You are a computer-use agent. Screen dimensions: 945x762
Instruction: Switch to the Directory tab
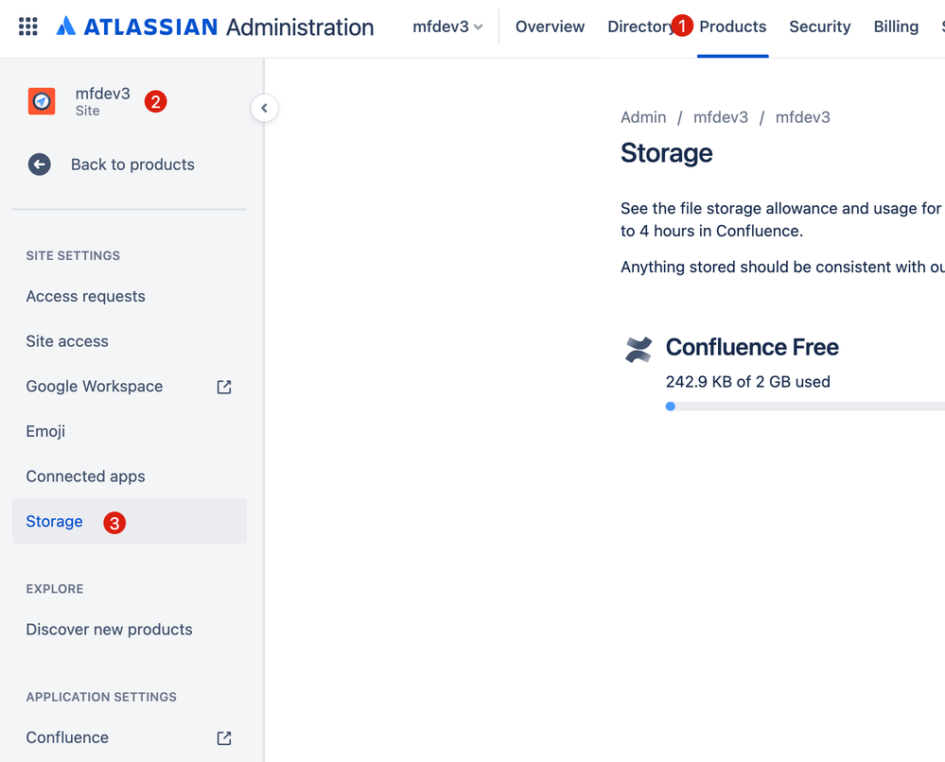pyautogui.click(x=641, y=26)
